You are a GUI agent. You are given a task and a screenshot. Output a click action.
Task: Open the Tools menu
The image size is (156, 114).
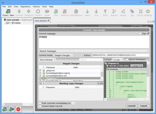(44, 7)
